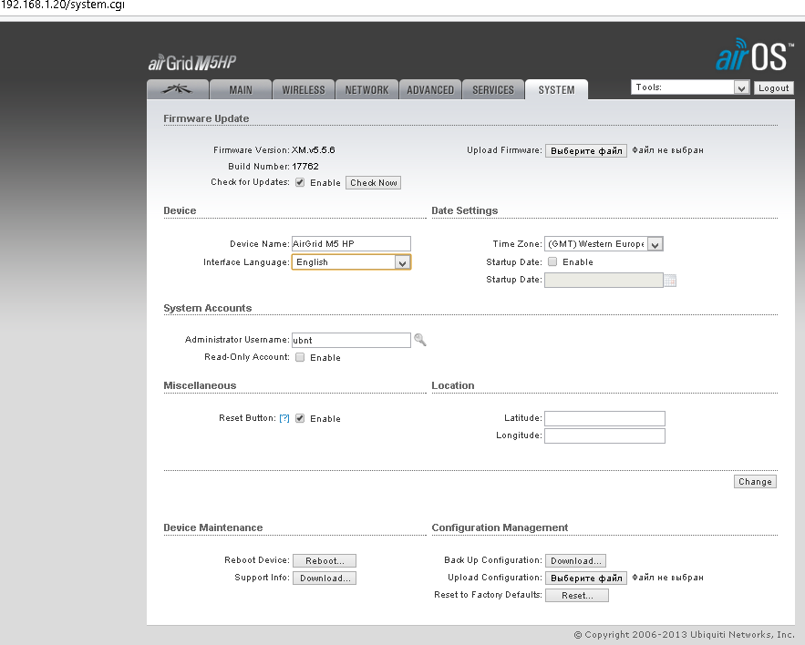The width and height of the screenshot is (805, 645).
Task: Open the Interface Language dropdown
Action: [x=351, y=262]
